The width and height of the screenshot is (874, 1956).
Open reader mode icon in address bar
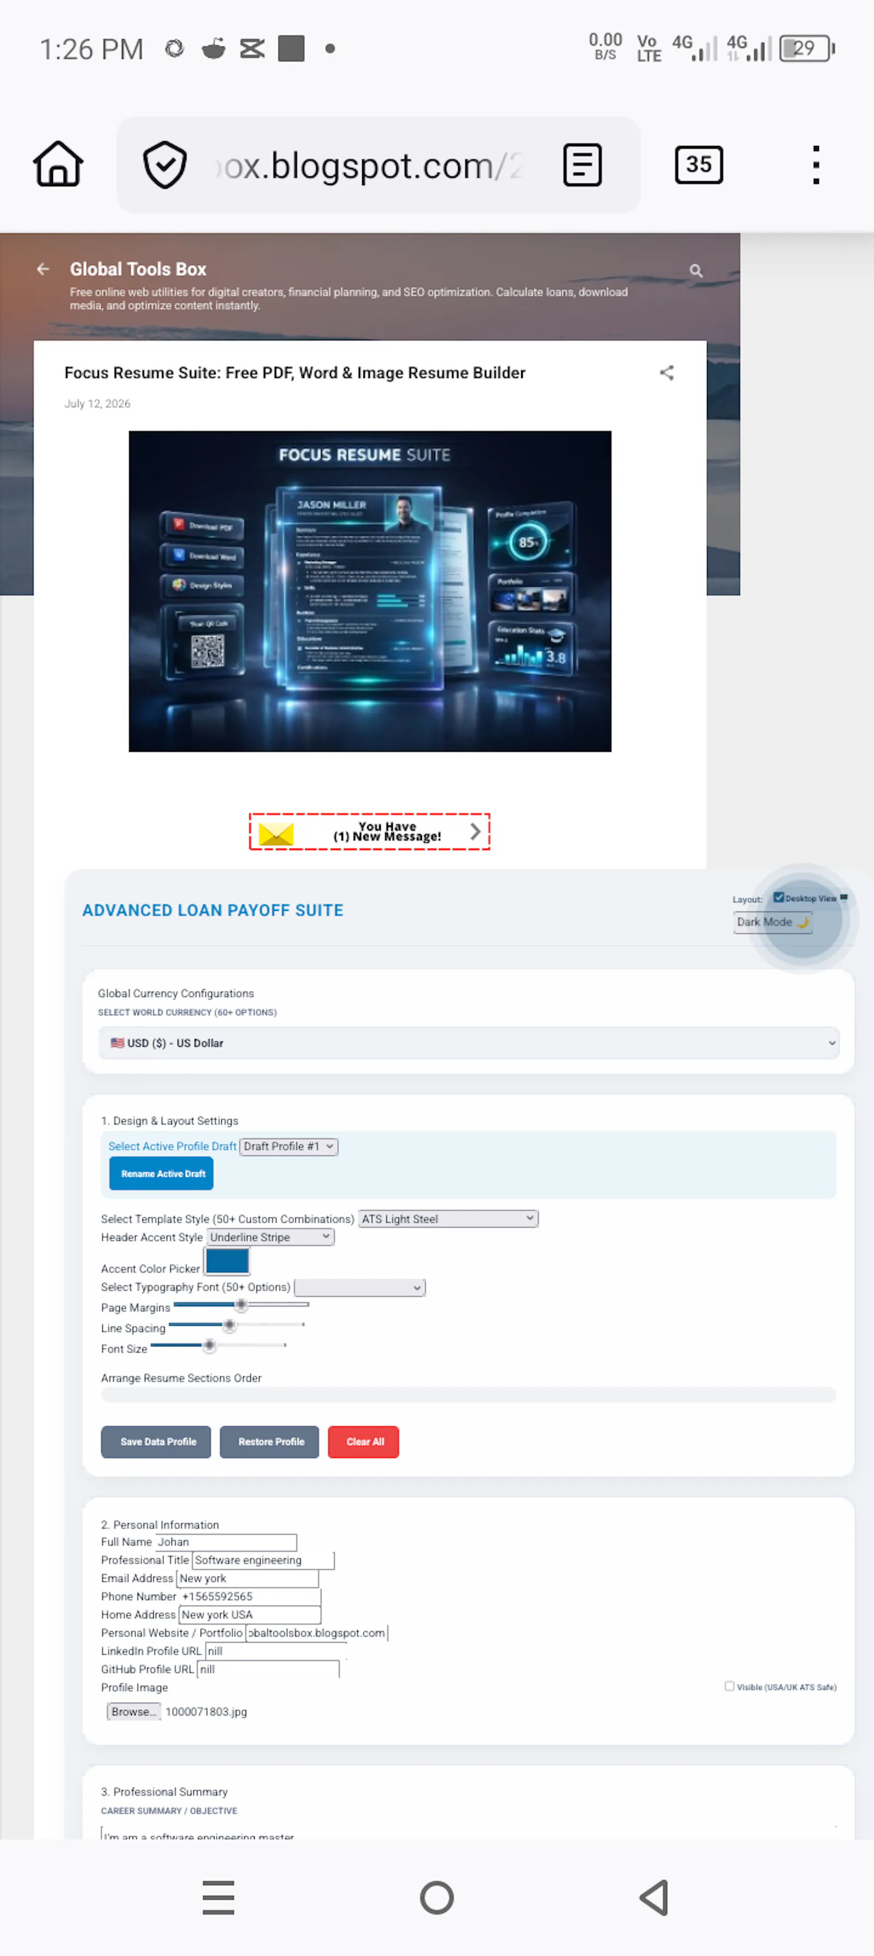pos(582,165)
